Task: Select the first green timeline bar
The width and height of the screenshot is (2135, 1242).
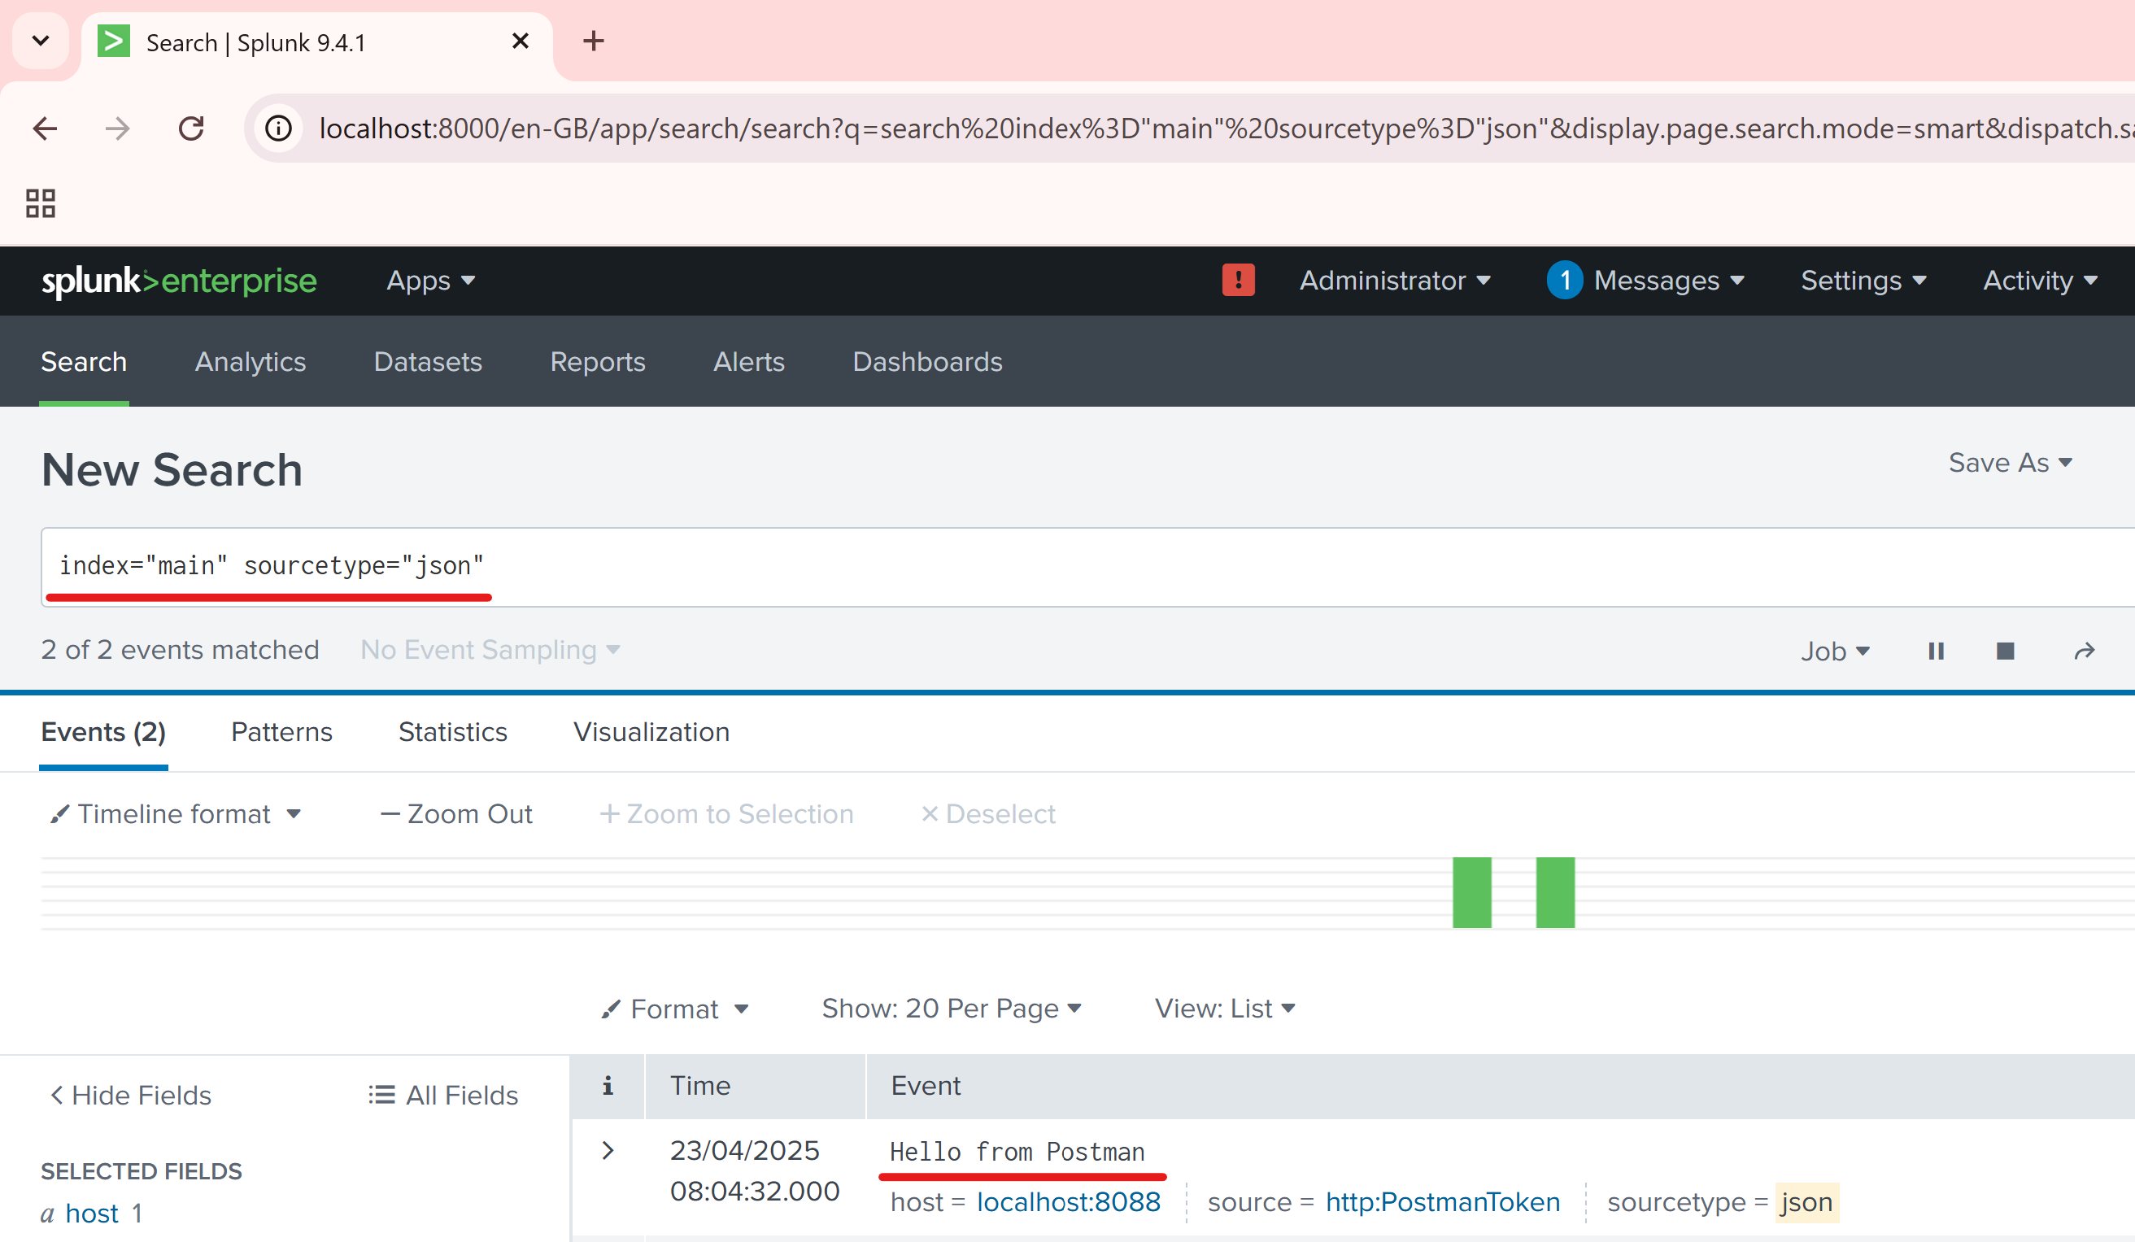Action: coord(1471,893)
